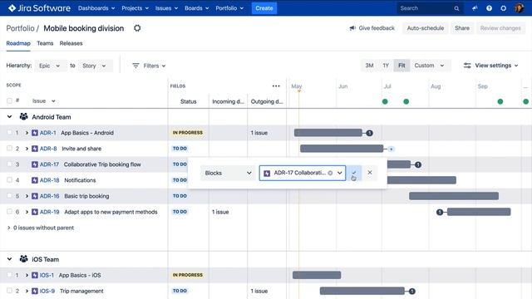Cancel the dependency with the X button

(370, 173)
